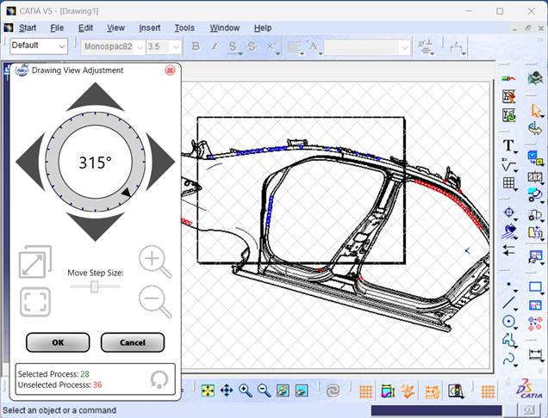Shift the view left with the left arrow
Image resolution: width=548 pixels, height=418 pixels.
[30, 162]
